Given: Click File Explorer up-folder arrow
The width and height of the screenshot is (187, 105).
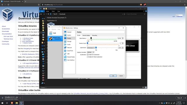Looking at the screenshot, I should pos(48,14).
